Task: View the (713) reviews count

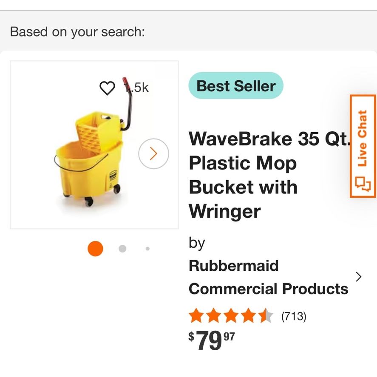Action: pos(294,316)
